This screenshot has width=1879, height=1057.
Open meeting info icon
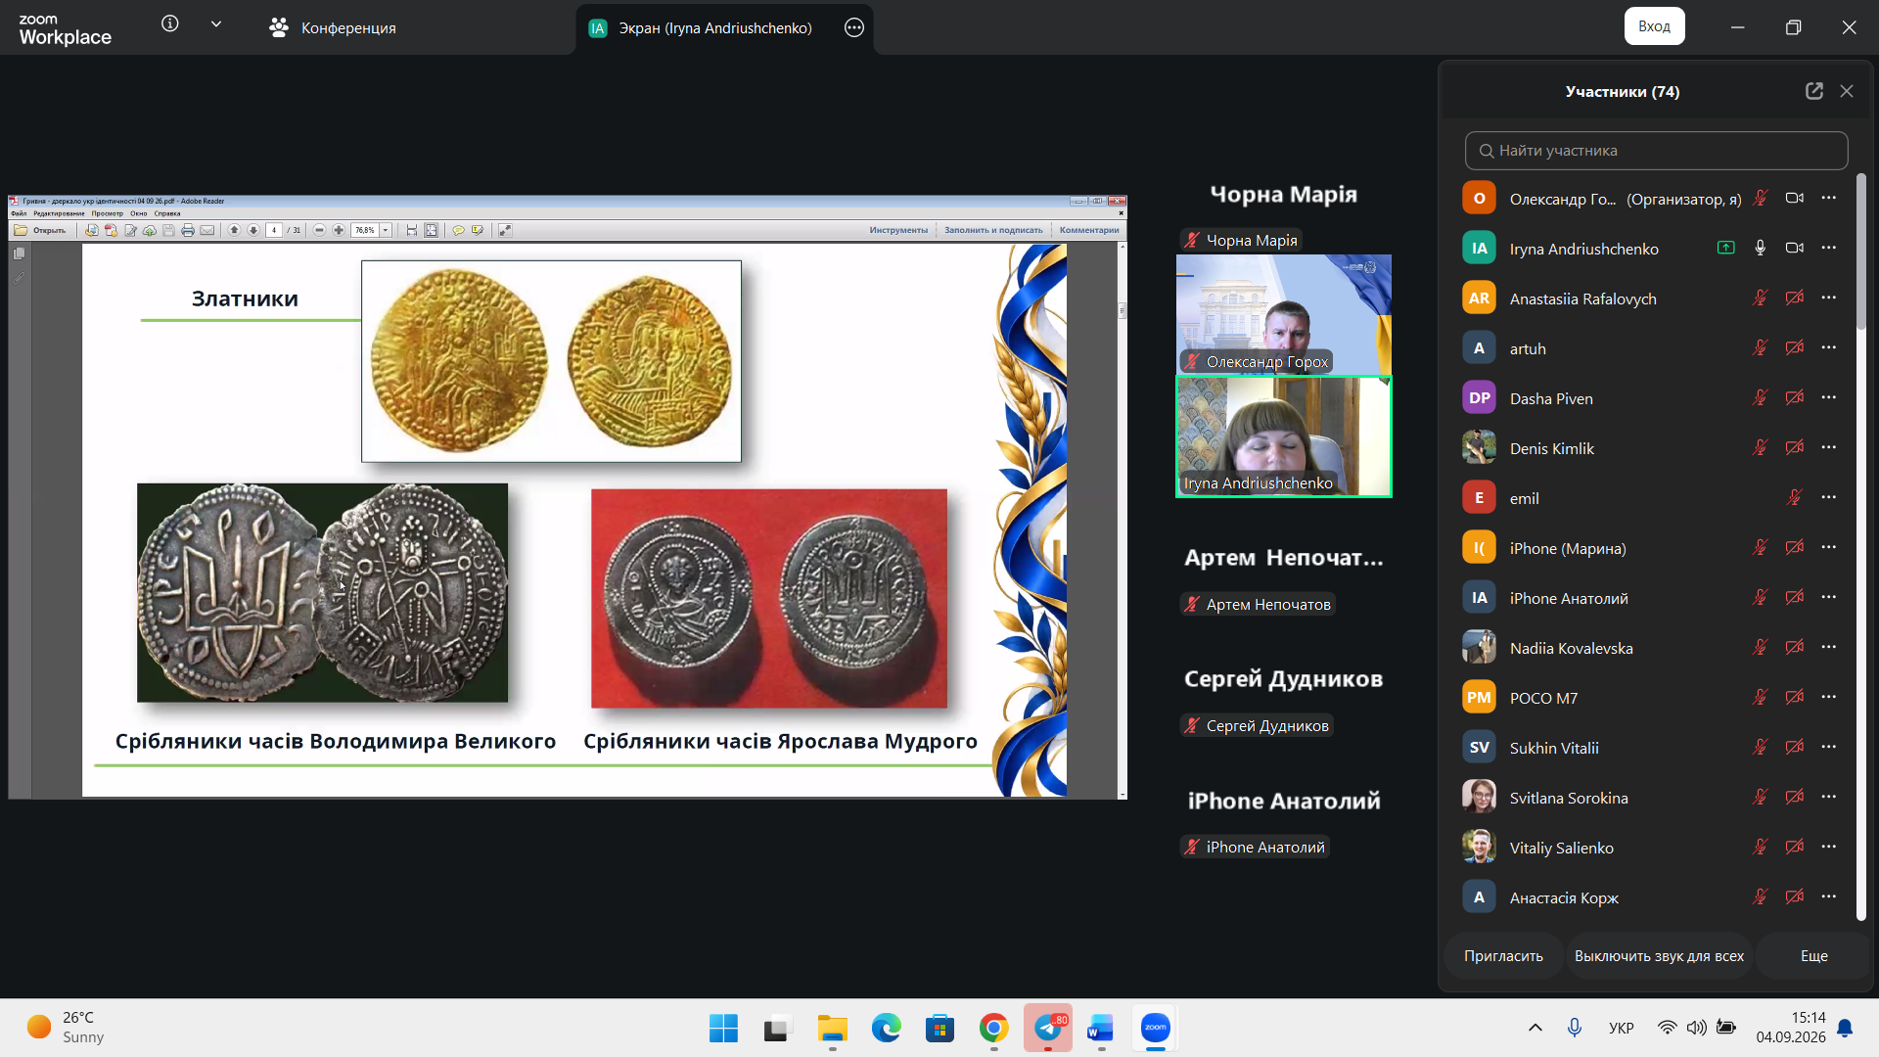click(170, 23)
